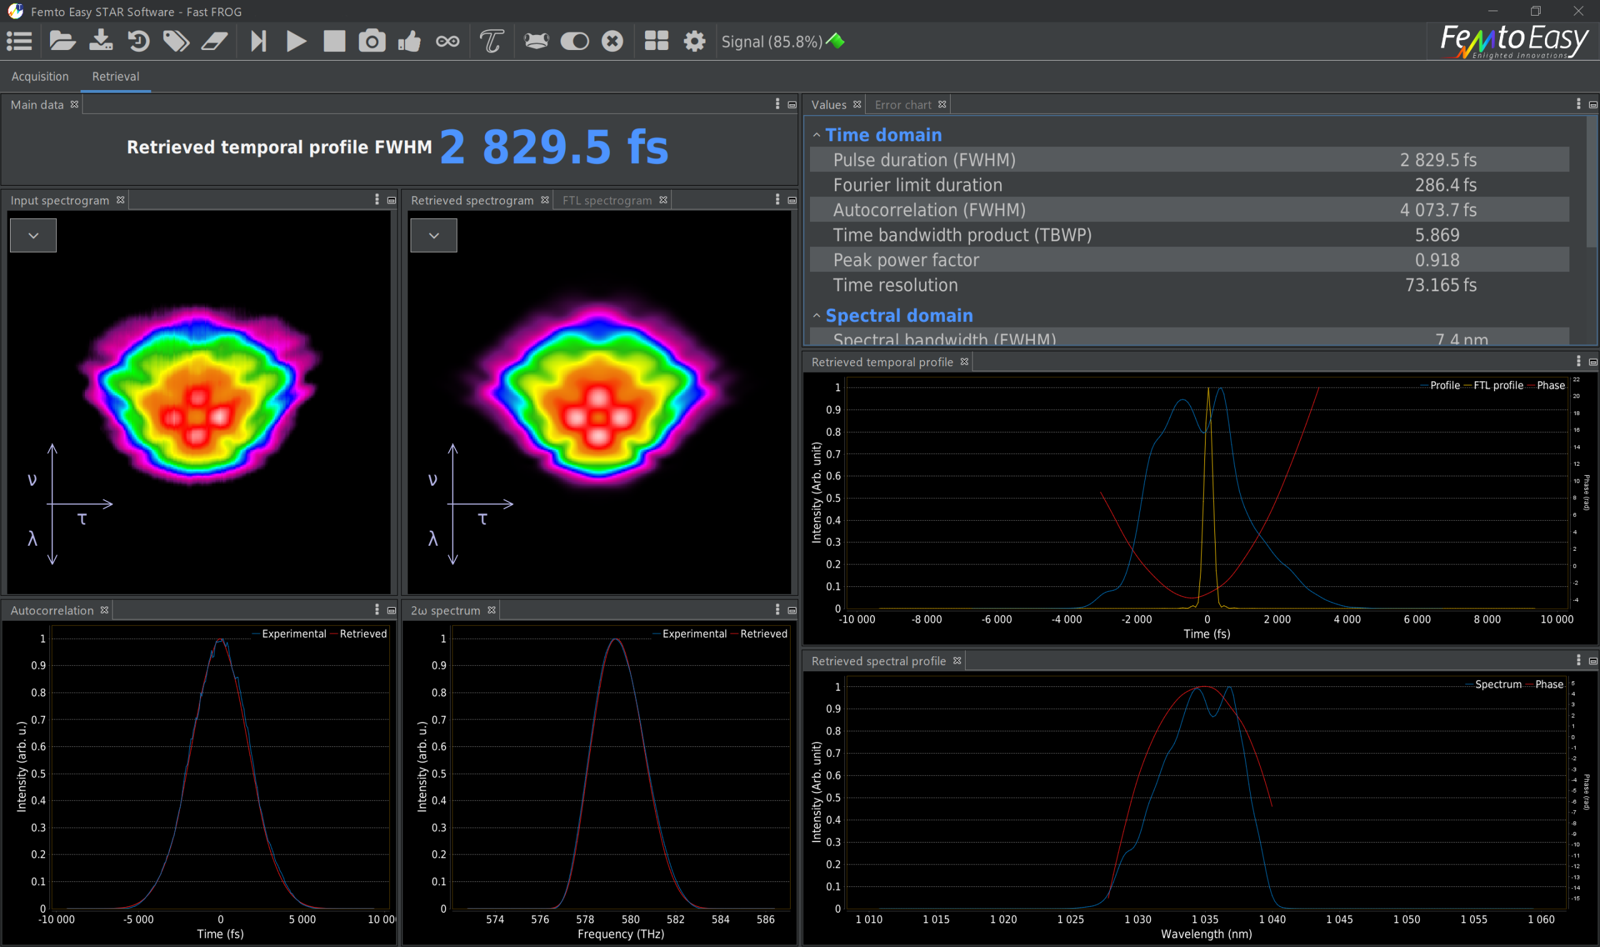The width and height of the screenshot is (1600, 947).
Task: Open Retrieved spectrogram dropdown chevron
Action: (434, 236)
